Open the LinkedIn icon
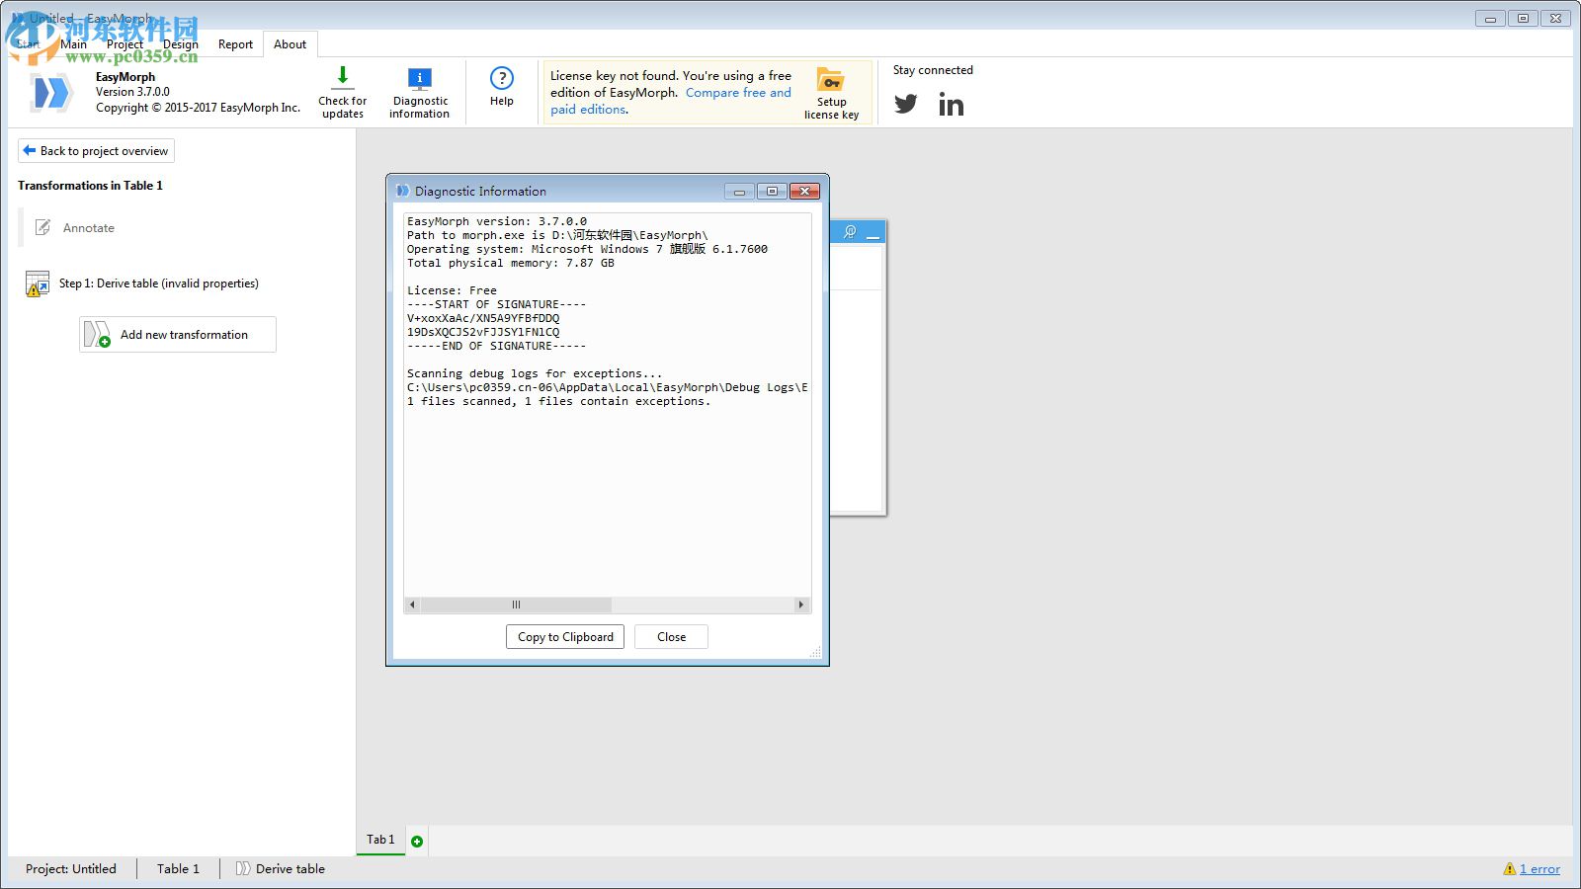The width and height of the screenshot is (1581, 889). 951,104
